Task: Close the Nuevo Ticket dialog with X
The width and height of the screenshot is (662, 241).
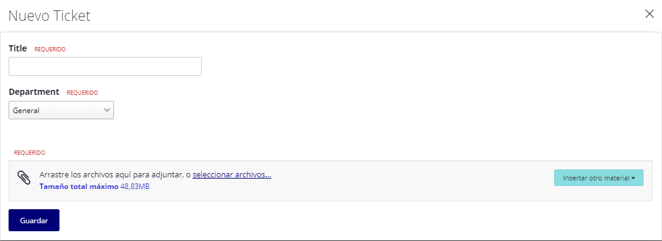Action: tap(649, 14)
